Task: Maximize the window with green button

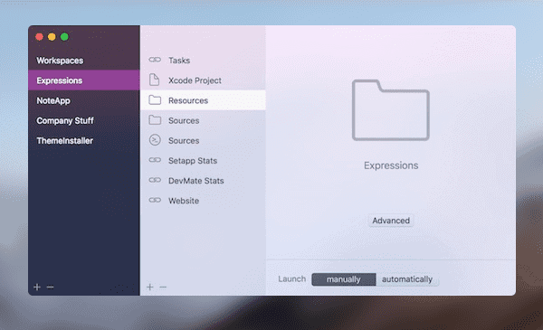Action: (x=64, y=37)
